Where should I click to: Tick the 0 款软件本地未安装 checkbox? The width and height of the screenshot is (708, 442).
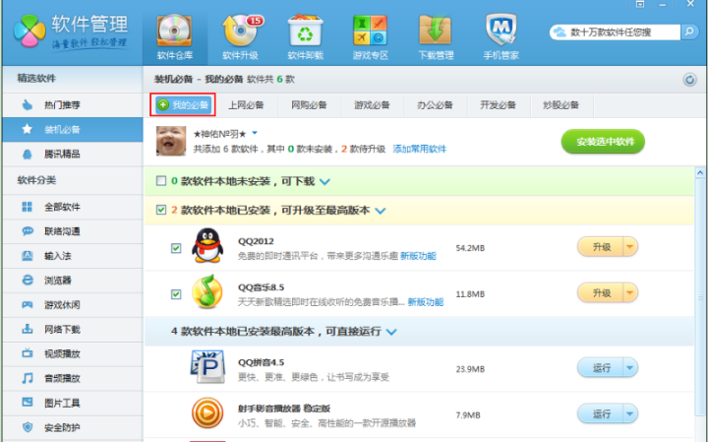pyautogui.click(x=161, y=181)
